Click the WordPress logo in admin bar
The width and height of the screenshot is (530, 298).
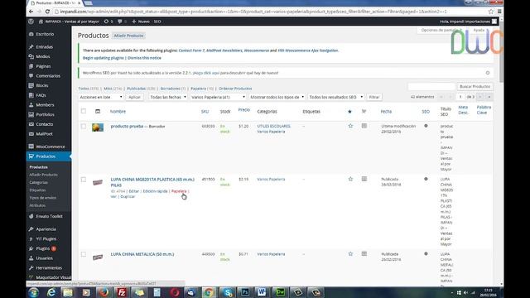[x=31, y=22]
